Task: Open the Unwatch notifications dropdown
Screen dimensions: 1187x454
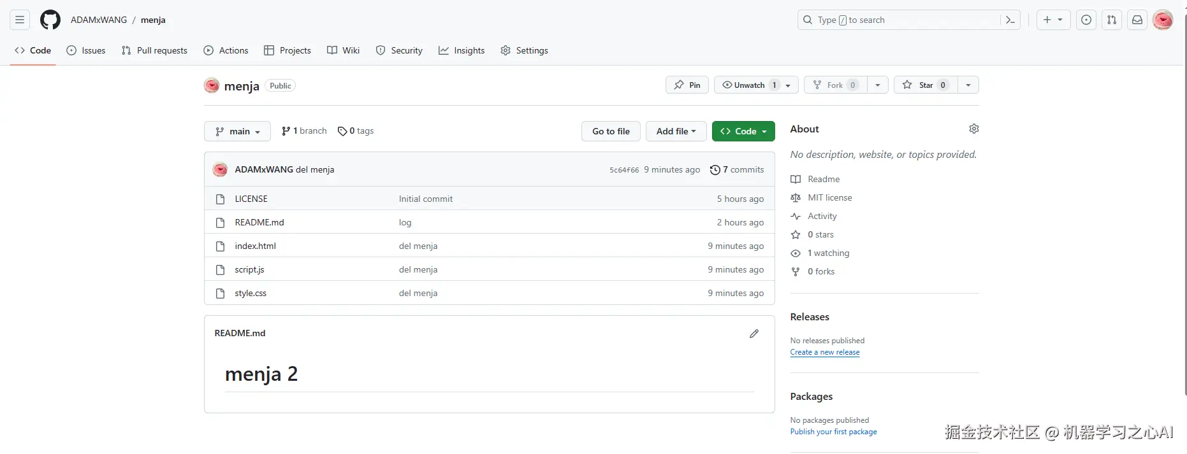Action: pyautogui.click(x=756, y=85)
